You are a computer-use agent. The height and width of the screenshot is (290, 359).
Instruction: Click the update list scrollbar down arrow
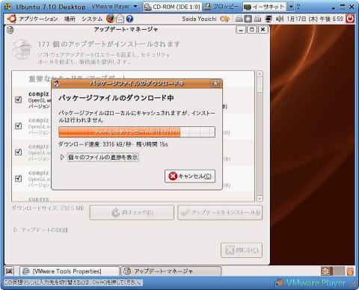(260, 199)
